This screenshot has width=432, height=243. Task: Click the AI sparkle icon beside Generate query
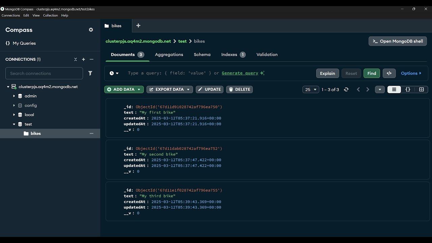click(262, 73)
